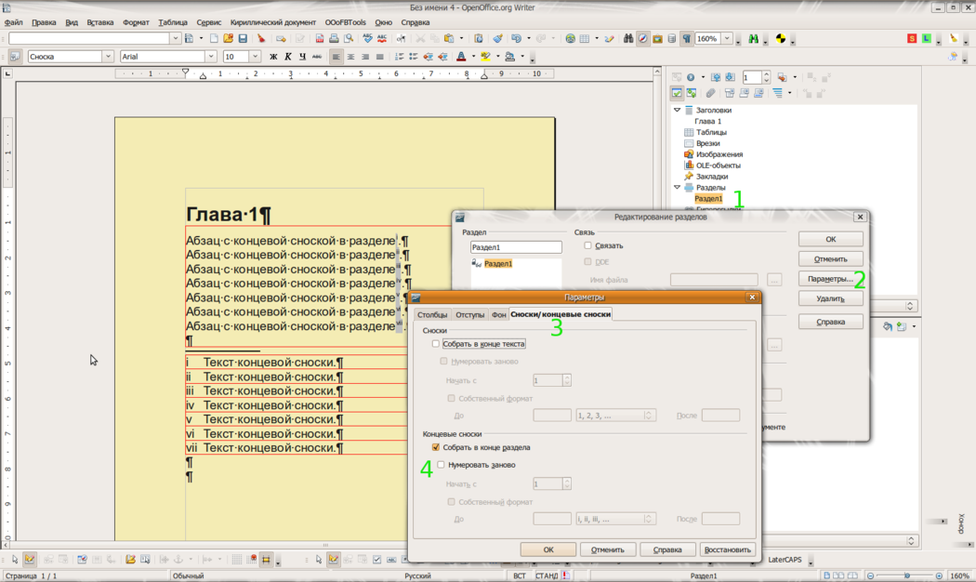Click the font color icon
This screenshot has width=976, height=582.
click(461, 57)
